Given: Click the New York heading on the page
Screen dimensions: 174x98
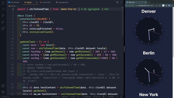Looking at the screenshot, I should pos(149,95).
